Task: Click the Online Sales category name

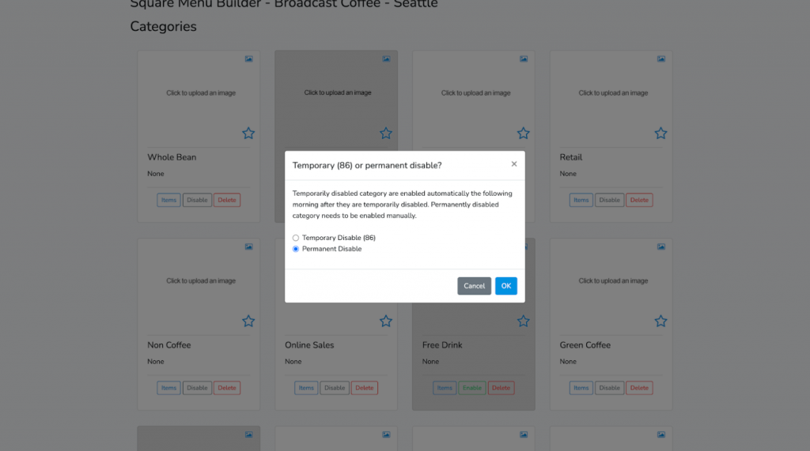Action: pos(309,345)
